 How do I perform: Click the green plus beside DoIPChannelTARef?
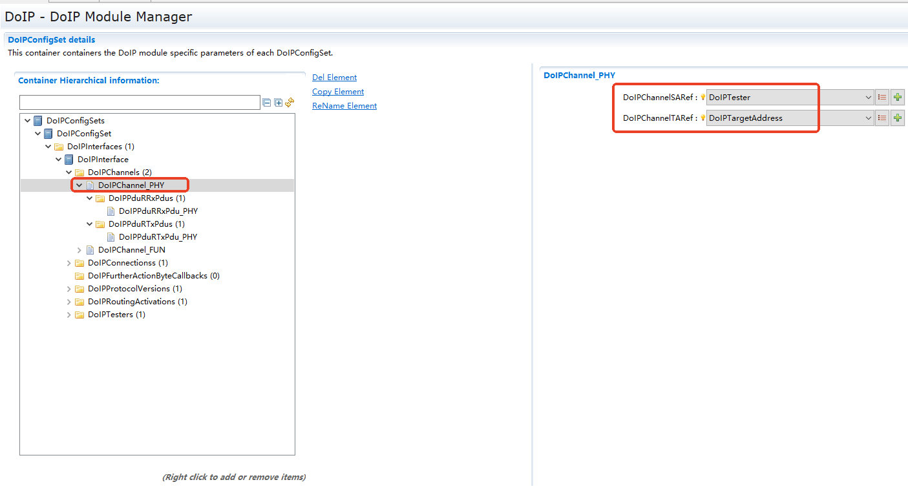coord(897,118)
